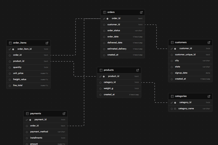This screenshot has width=218, height=145.
Task: Click order_id column in payments table
Action: click(45, 126)
